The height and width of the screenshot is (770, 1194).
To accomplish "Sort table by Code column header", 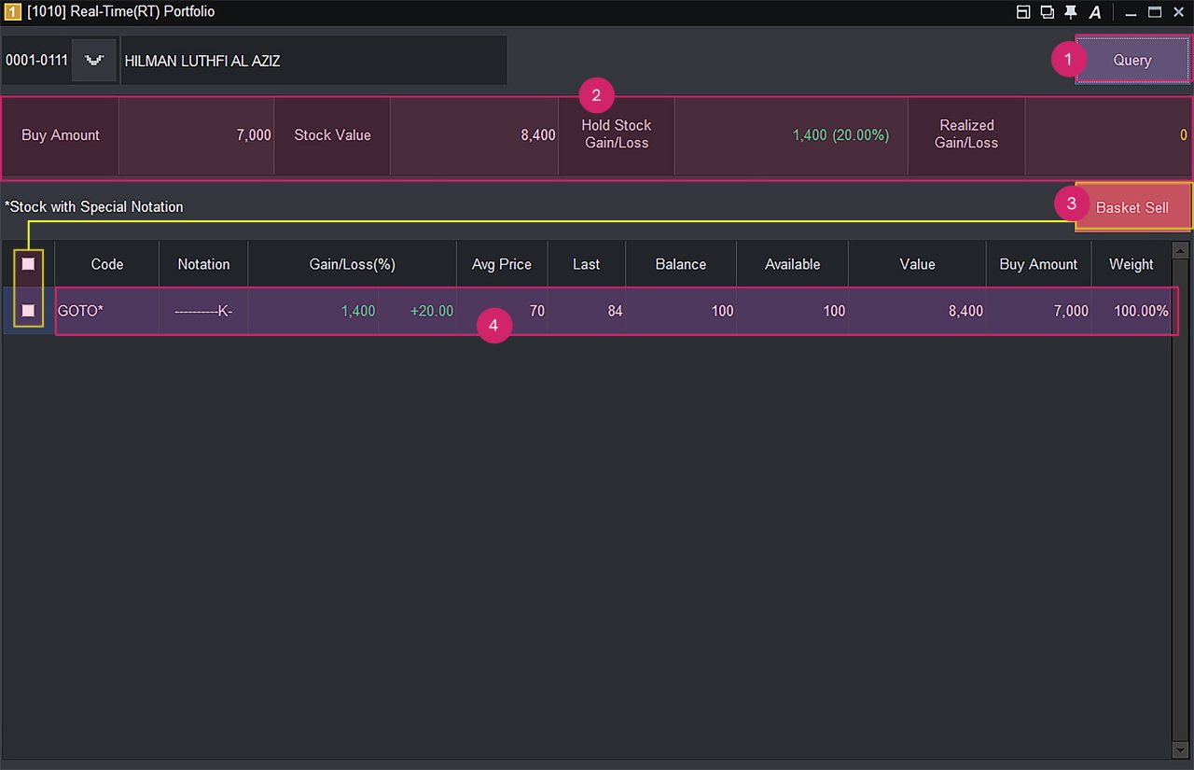I will point(106,264).
